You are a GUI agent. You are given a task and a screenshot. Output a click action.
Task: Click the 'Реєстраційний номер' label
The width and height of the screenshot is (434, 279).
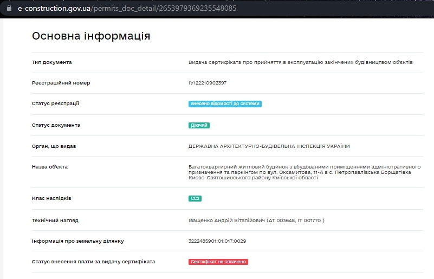click(x=61, y=83)
